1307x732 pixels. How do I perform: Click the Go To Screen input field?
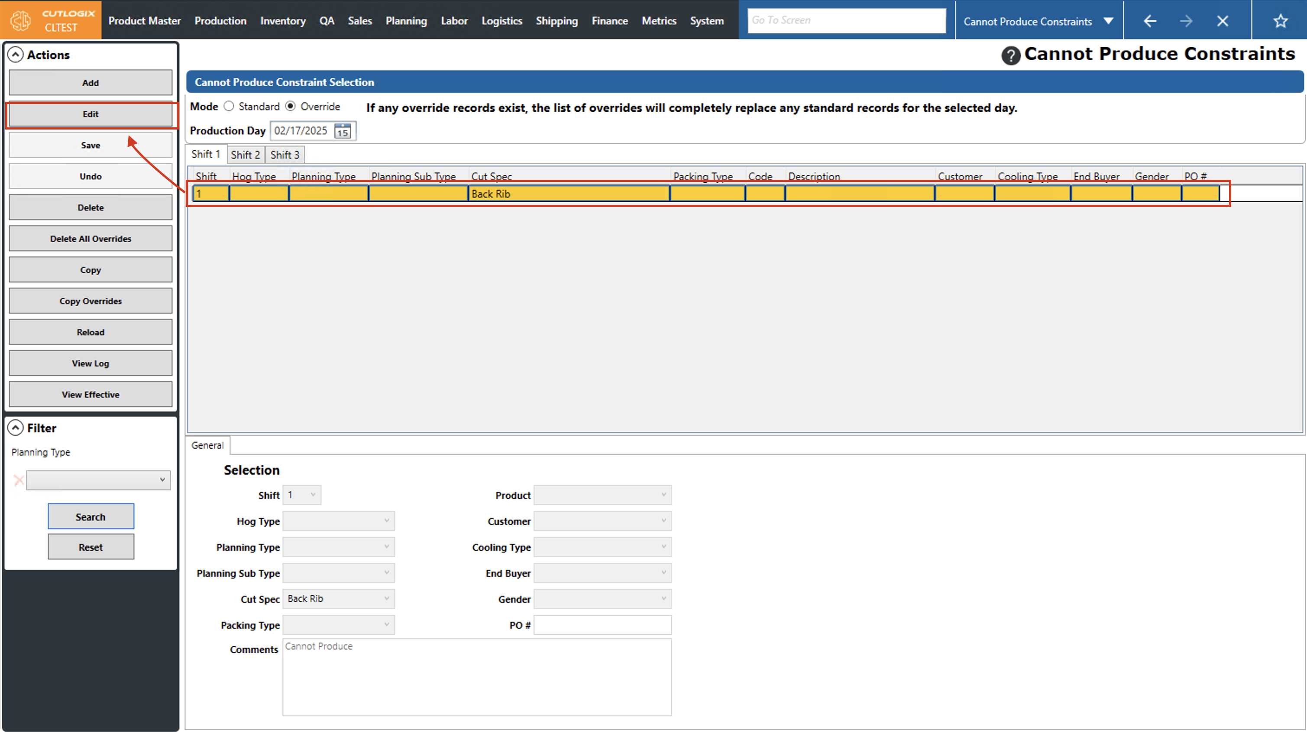(x=846, y=20)
